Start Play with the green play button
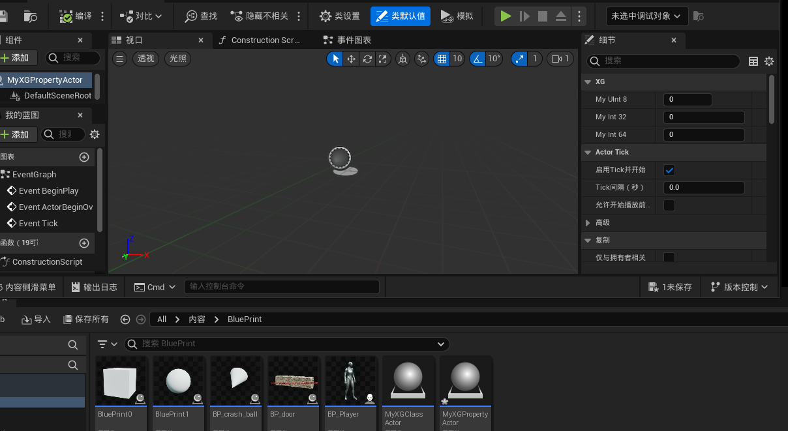Viewport: 788px width, 431px height. (506, 16)
